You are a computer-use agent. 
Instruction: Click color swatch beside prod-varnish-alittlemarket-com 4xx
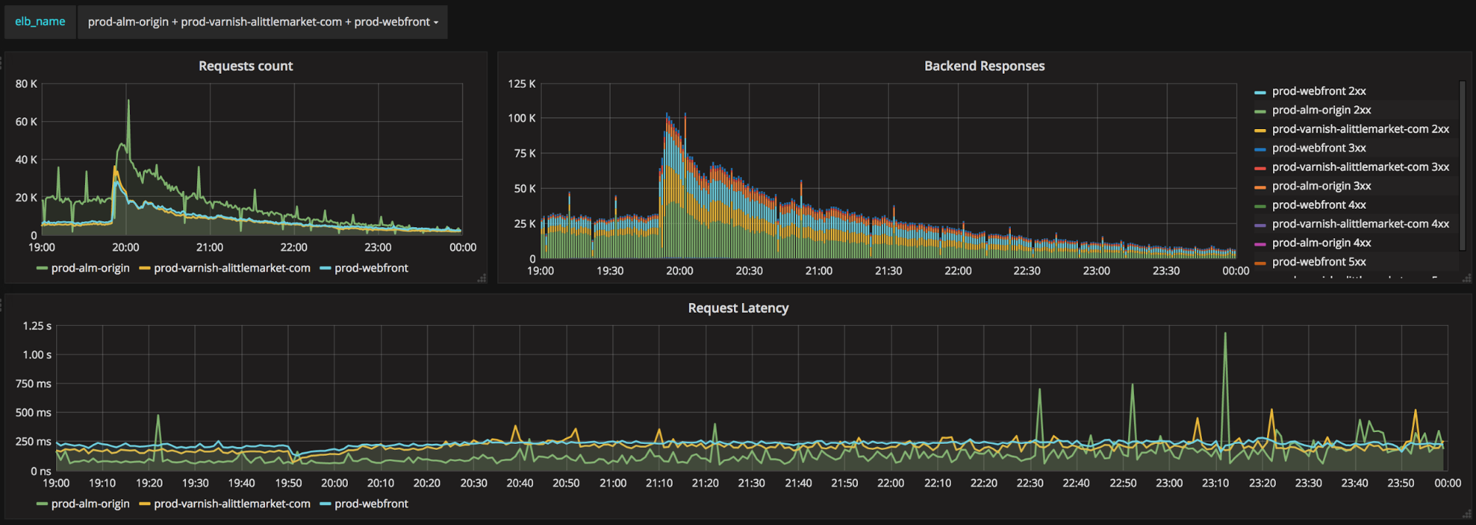pos(1260,225)
